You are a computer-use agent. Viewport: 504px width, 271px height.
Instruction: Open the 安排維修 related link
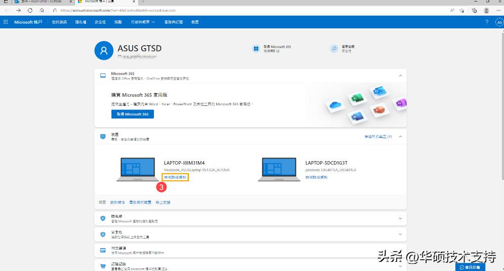[x=118, y=202]
